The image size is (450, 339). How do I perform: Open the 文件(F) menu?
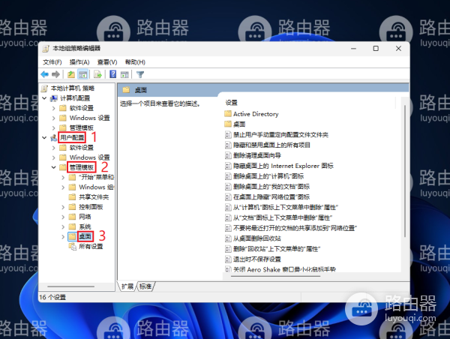52,61
